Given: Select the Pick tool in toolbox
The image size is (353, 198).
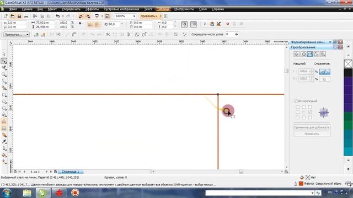Looking at the screenshot, I should [x=4, y=54].
